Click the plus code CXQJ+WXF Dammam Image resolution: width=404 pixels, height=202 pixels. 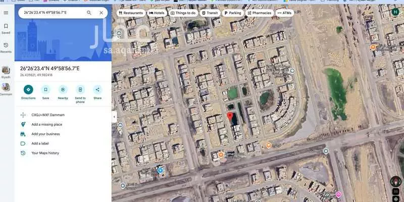coord(48,115)
